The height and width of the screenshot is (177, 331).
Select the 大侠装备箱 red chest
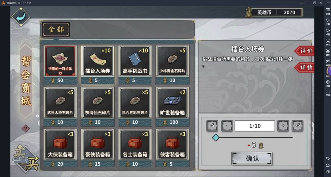coord(60,148)
